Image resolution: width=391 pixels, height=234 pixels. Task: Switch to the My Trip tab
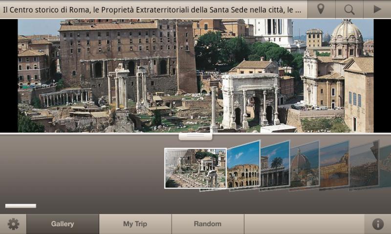pyautogui.click(x=135, y=224)
